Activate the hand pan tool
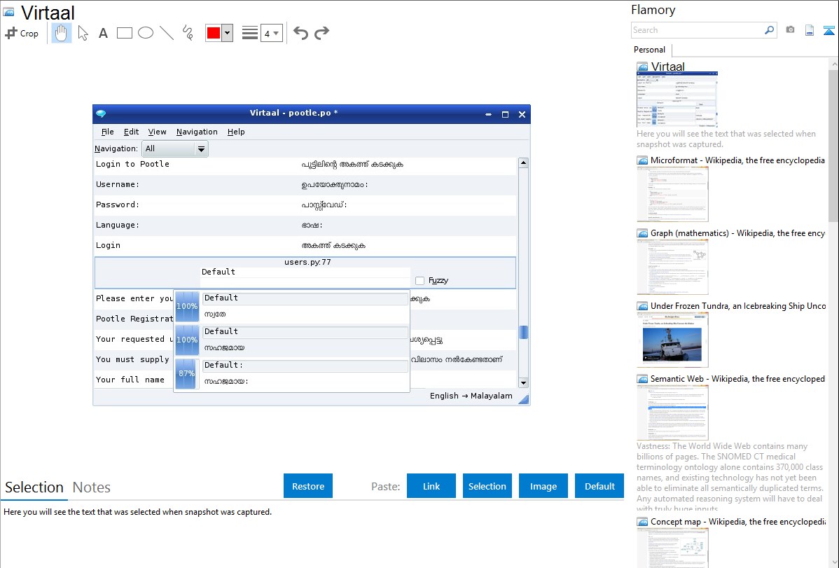The width and height of the screenshot is (839, 568). tap(62, 33)
